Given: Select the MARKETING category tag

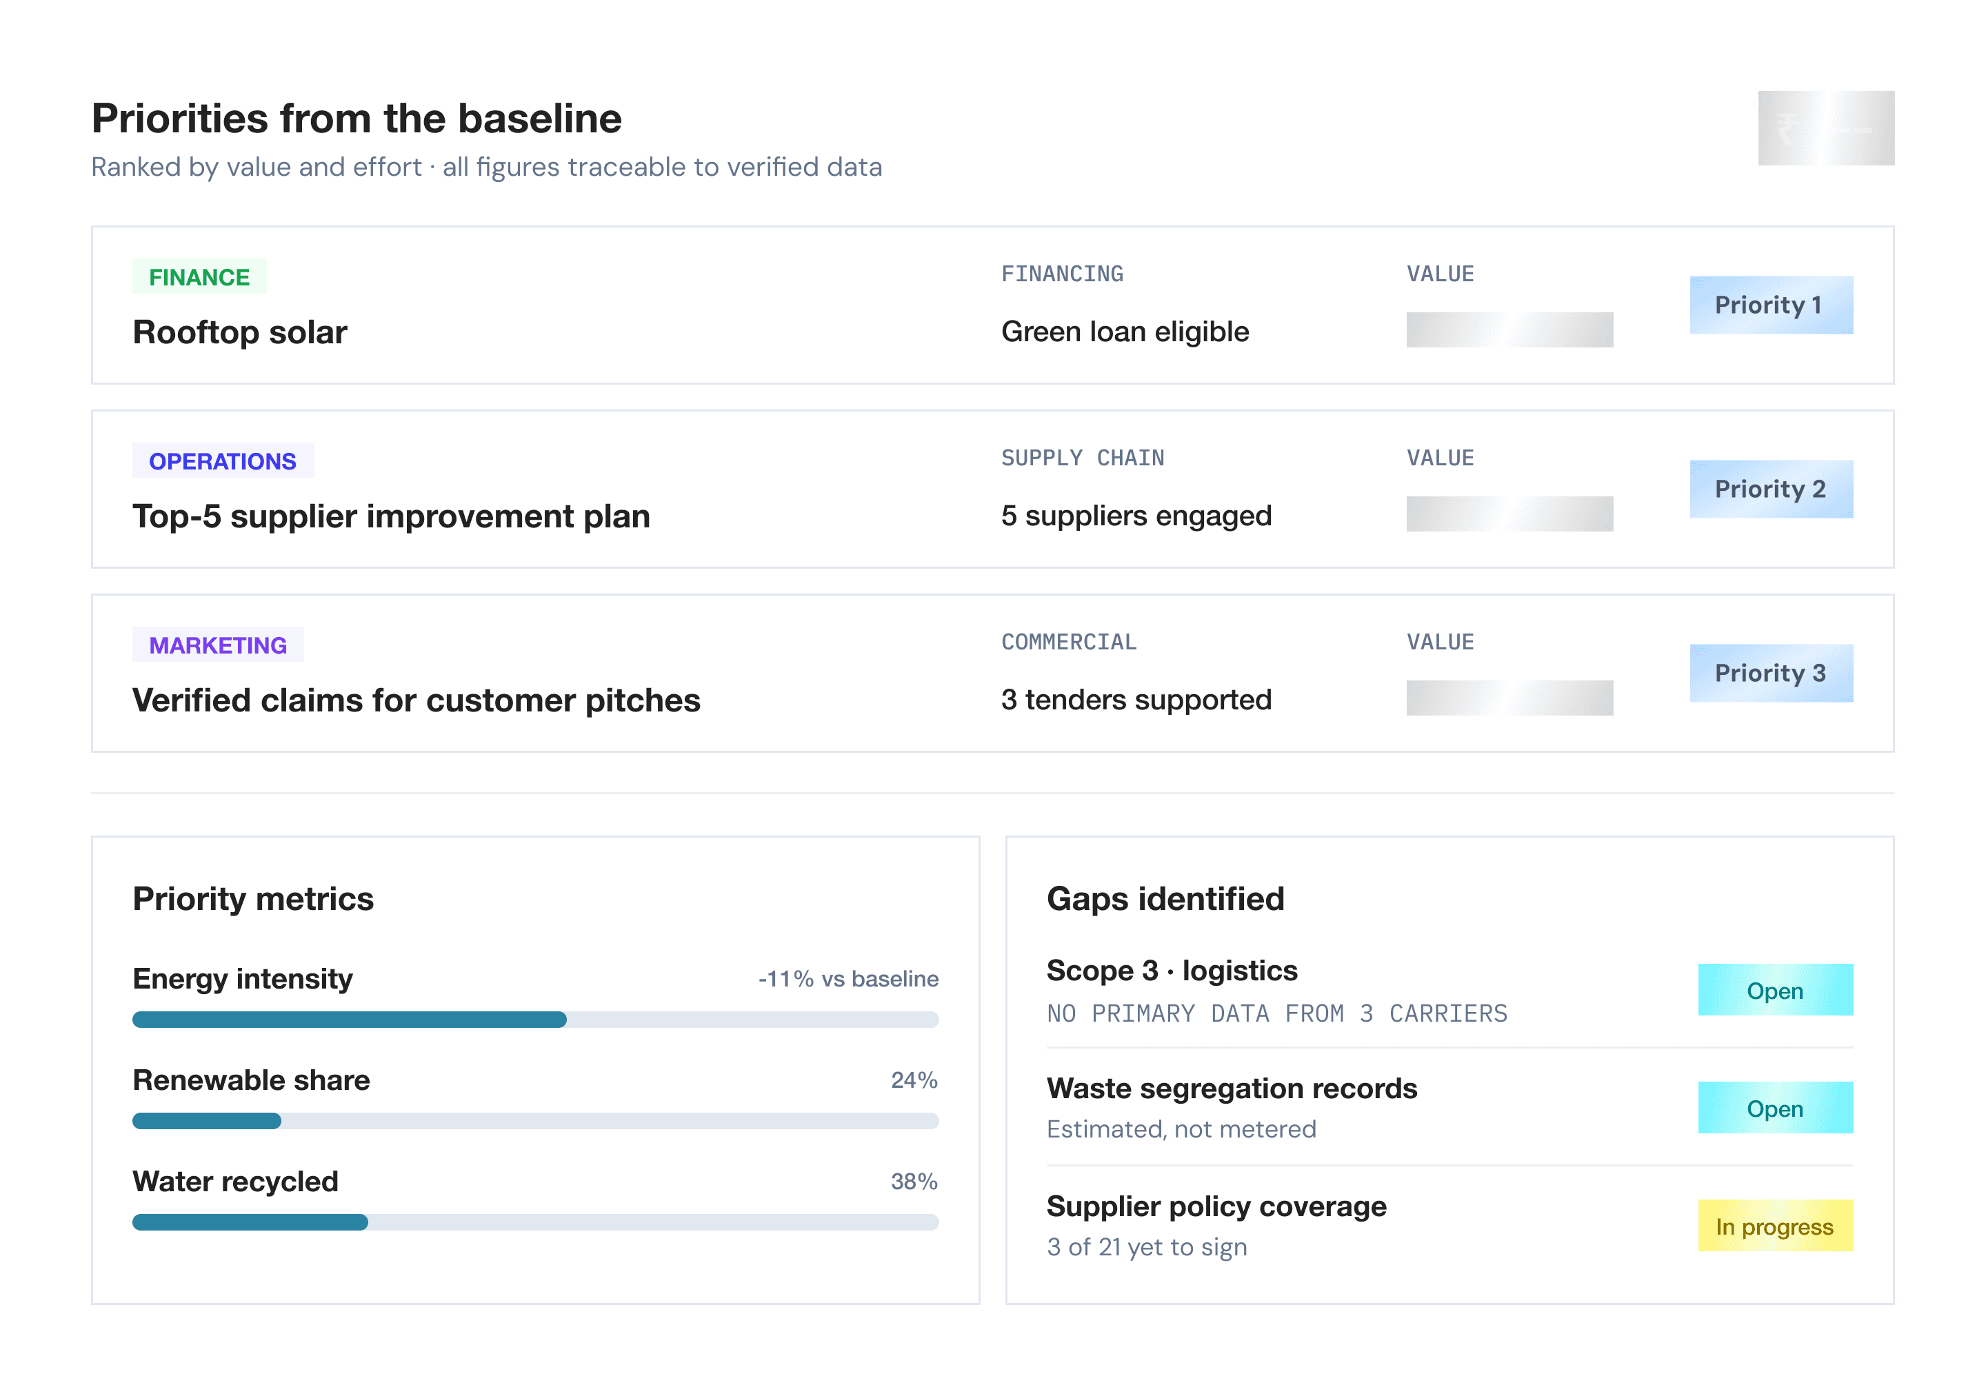Looking at the screenshot, I should point(218,645).
